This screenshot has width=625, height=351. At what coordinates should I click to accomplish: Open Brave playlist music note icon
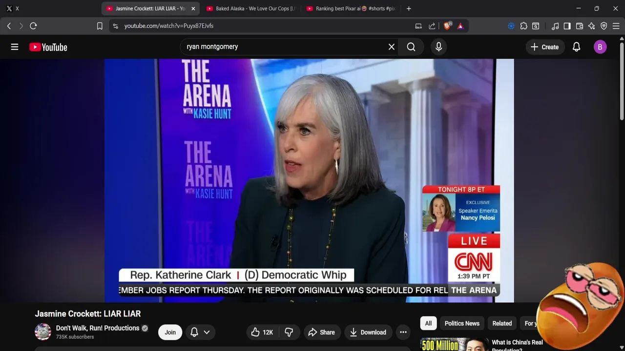pyautogui.click(x=555, y=26)
